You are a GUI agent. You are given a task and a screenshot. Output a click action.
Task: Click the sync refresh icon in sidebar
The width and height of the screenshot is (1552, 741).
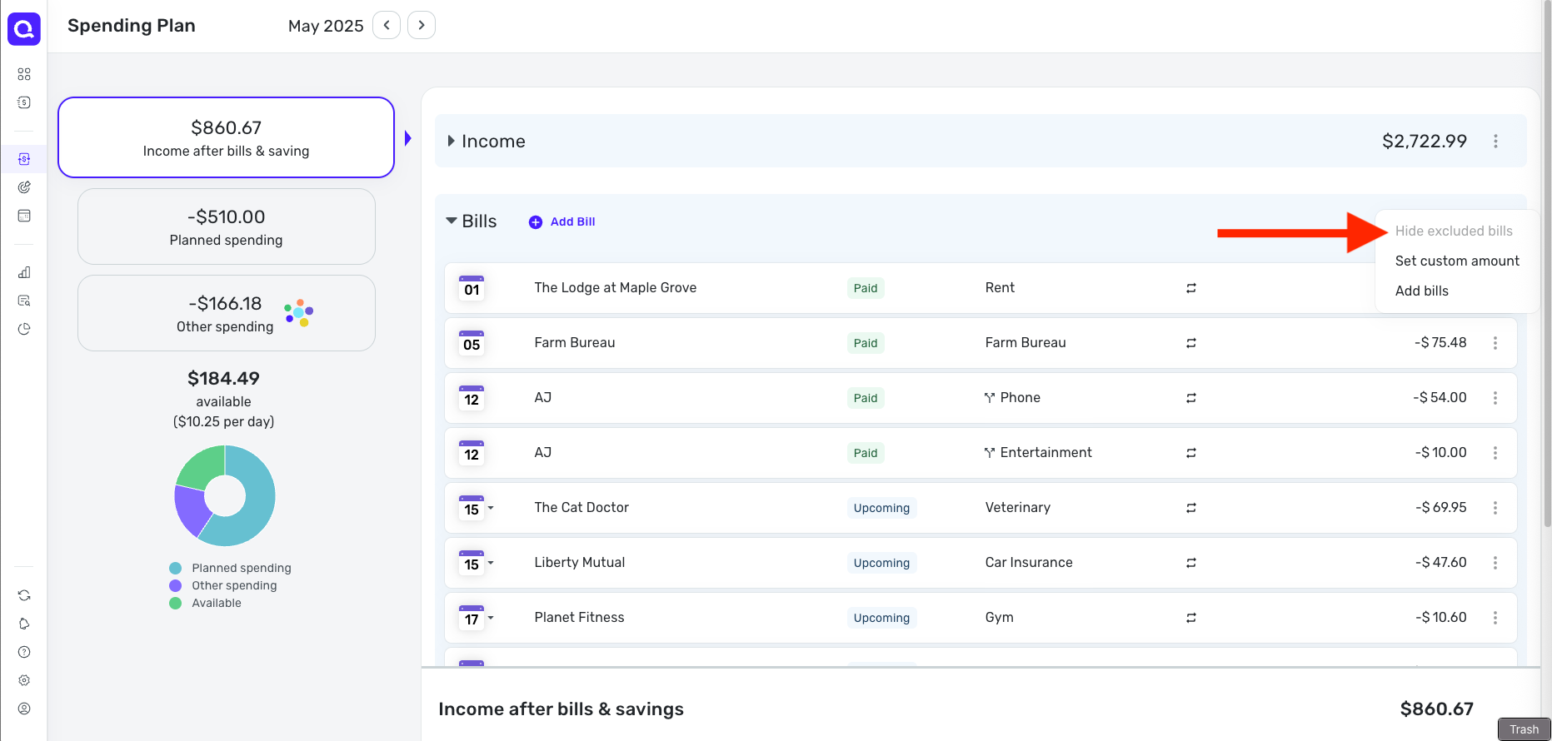[24, 595]
